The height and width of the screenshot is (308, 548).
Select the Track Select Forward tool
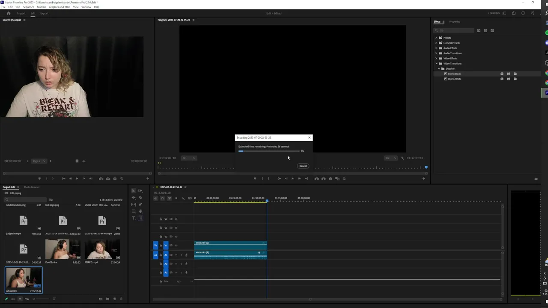click(x=140, y=191)
